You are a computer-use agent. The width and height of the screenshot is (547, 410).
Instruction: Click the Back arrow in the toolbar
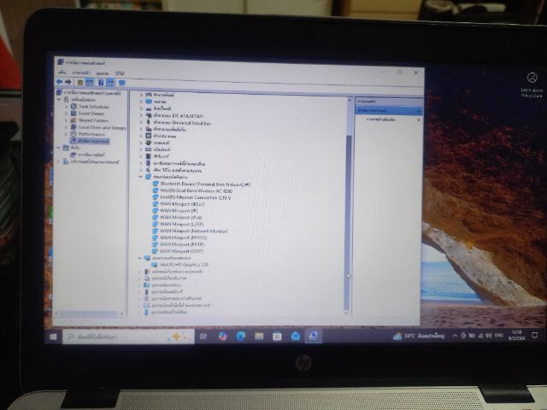tap(59, 82)
